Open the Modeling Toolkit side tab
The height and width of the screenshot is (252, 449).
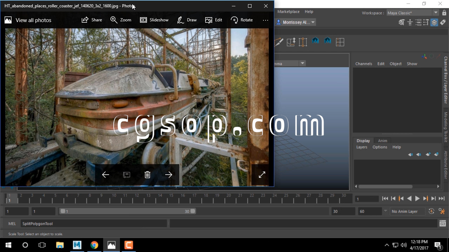(x=446, y=127)
